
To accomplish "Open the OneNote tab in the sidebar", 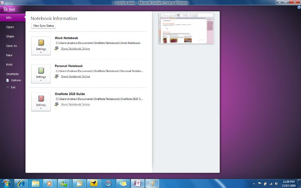I will 12,74.
